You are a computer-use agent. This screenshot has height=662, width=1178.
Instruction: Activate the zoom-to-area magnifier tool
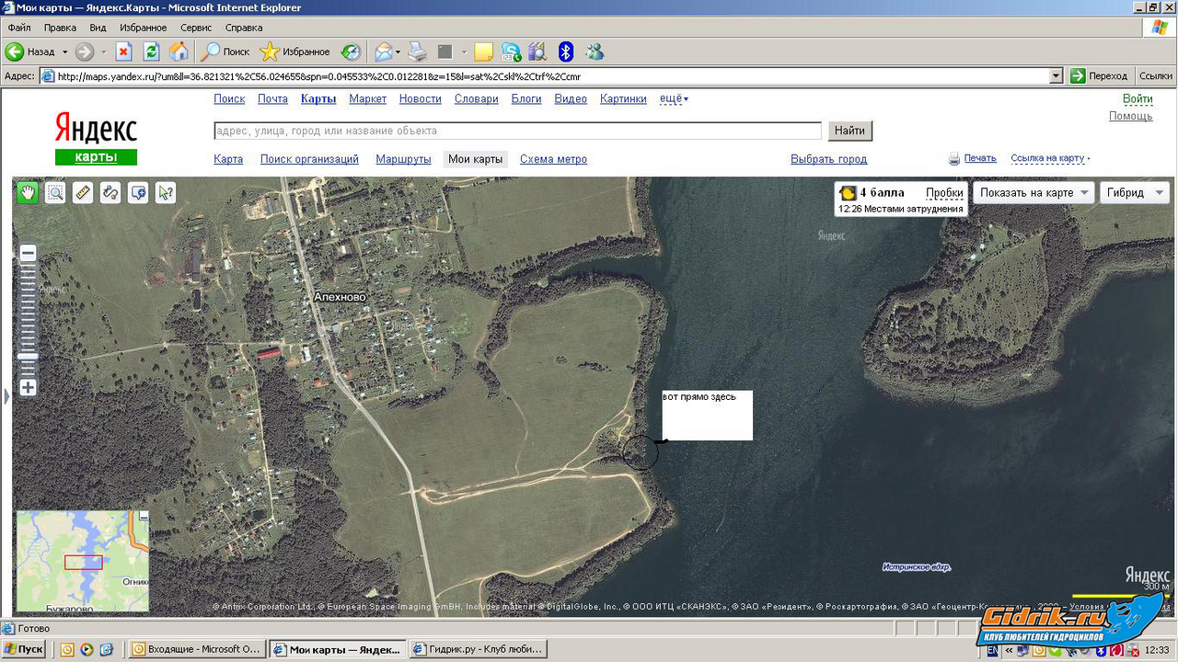(55, 193)
